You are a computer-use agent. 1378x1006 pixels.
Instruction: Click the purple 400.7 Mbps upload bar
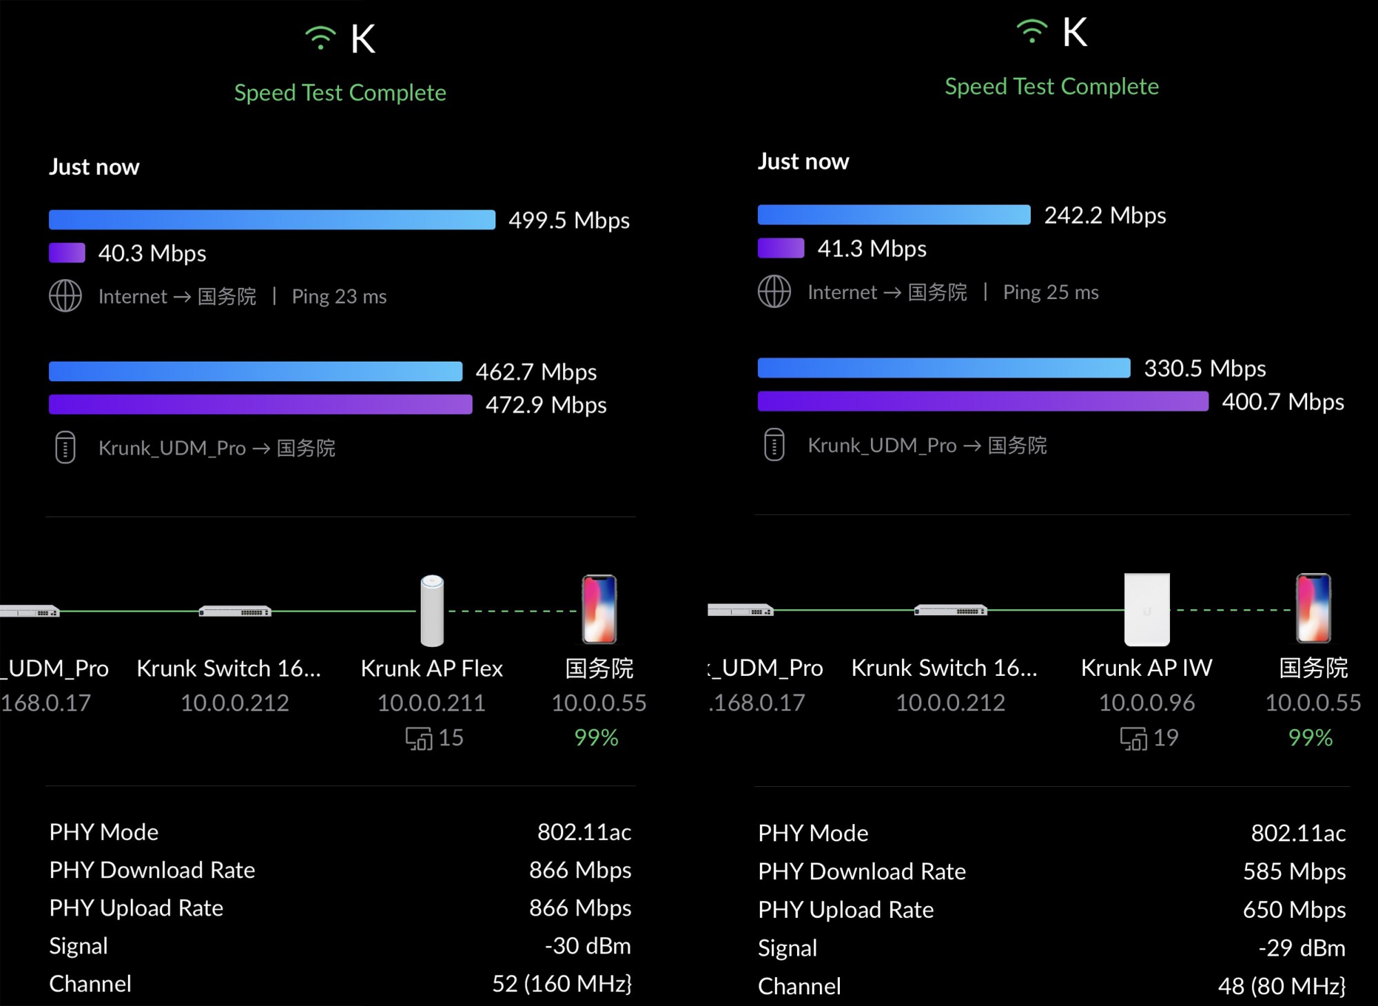(983, 401)
